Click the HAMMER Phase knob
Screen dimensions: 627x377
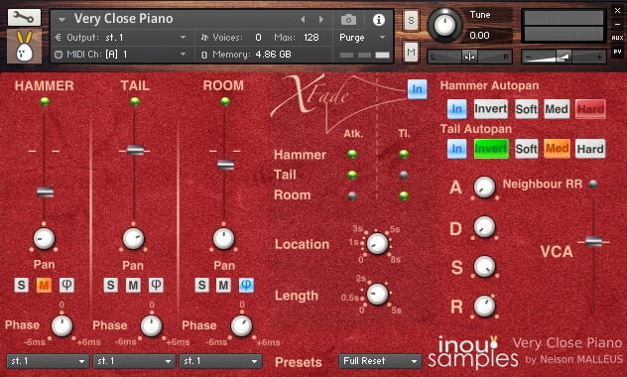click(62, 325)
